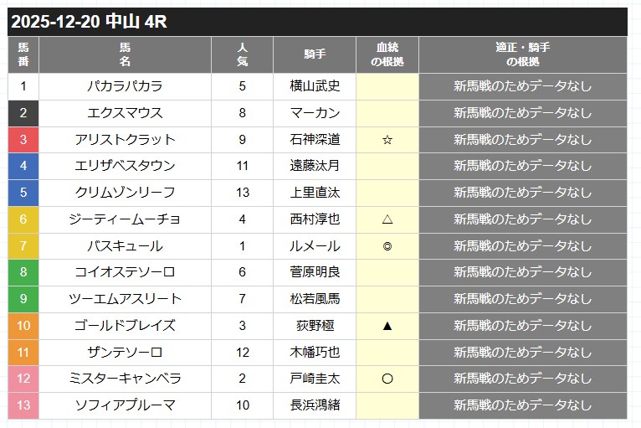Click the red number 3 cell
The height and width of the screenshot is (428, 641).
pos(23,140)
